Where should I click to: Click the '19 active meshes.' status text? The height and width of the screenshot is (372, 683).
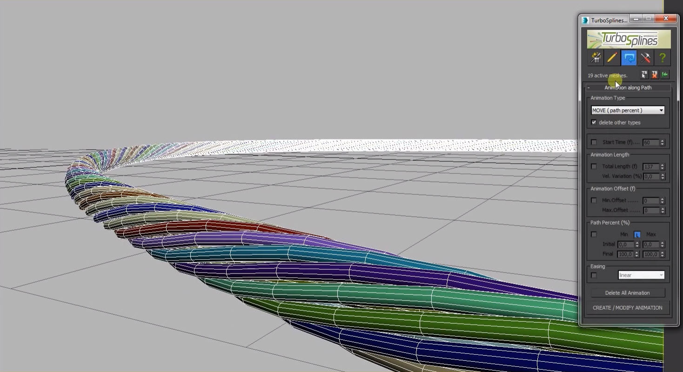pyautogui.click(x=608, y=75)
